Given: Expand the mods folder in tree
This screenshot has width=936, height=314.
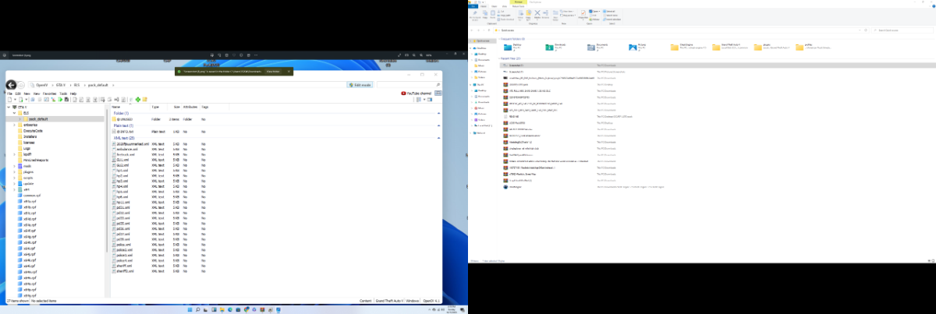Looking at the screenshot, I should [14, 166].
